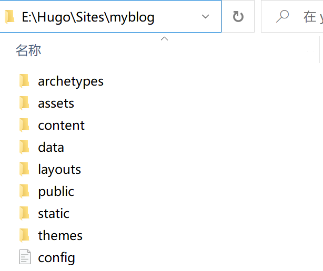This screenshot has width=323, height=271.
Task: Sort files by the 名称 column header
Action: click(28, 50)
